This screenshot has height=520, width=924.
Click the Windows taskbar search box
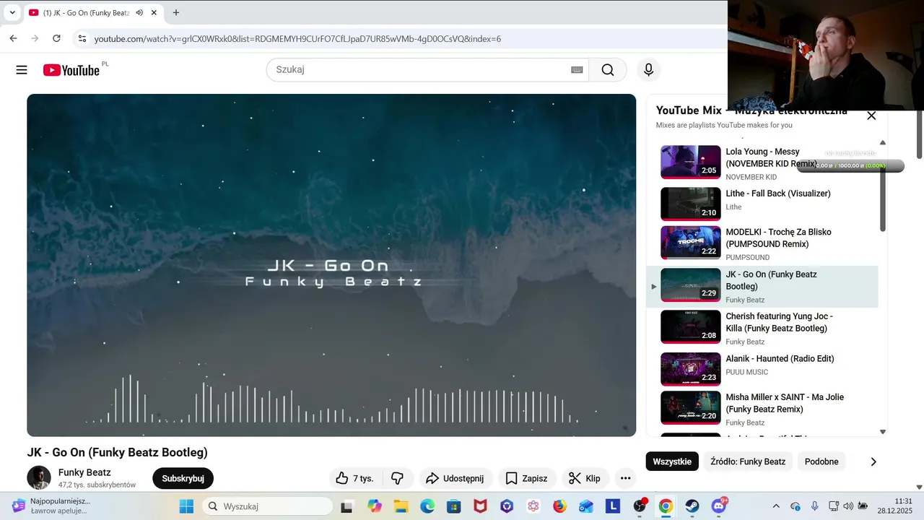point(267,506)
